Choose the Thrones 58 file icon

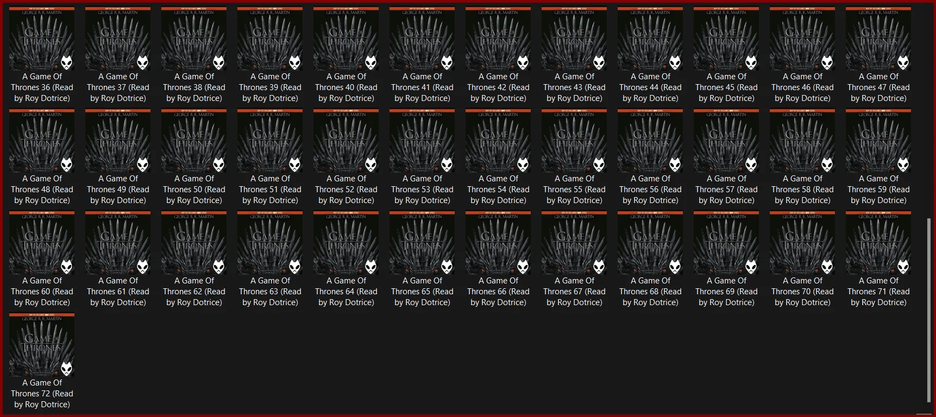(x=802, y=141)
